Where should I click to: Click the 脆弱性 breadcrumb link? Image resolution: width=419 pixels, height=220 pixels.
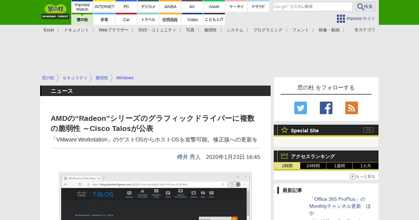(x=102, y=78)
